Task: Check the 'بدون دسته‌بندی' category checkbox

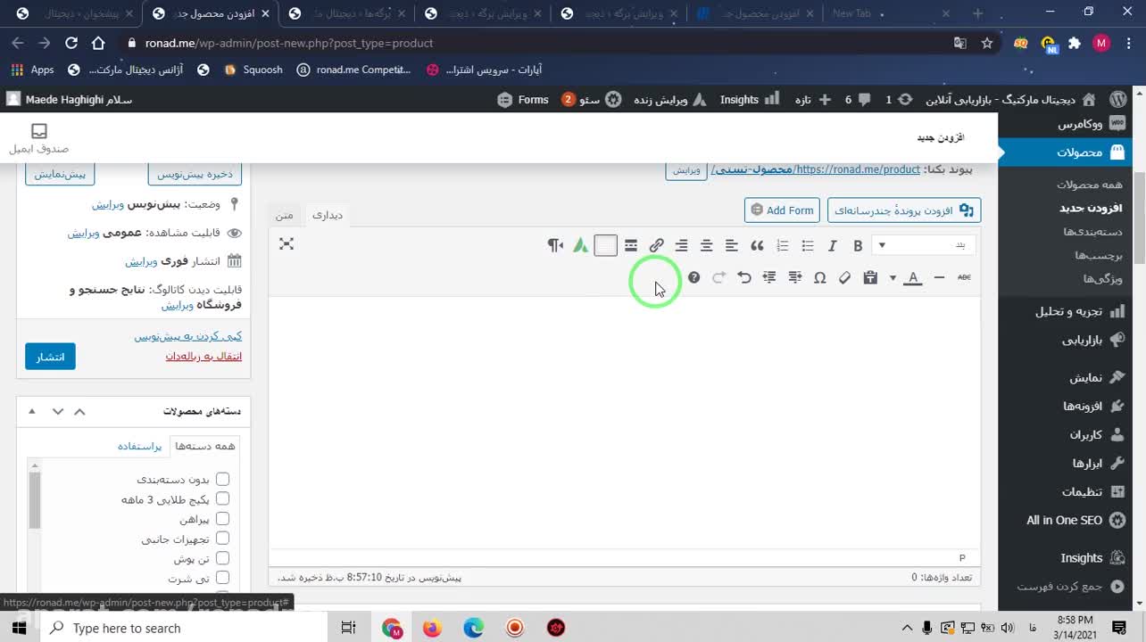Action: click(x=222, y=479)
